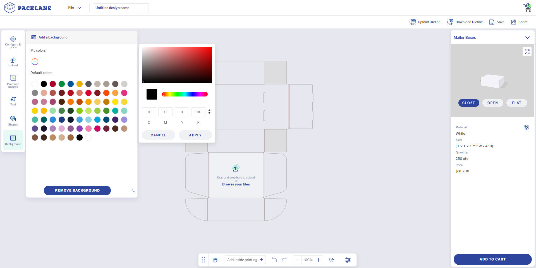536x268 pixels.
Task: Open the Text tool in sidebar
Action: [x=13, y=101]
